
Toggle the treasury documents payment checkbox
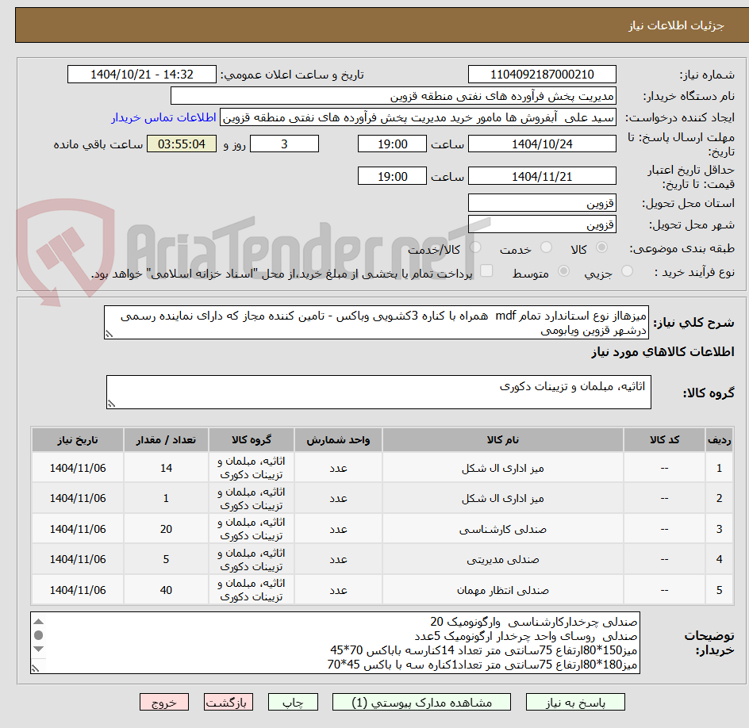point(486,270)
